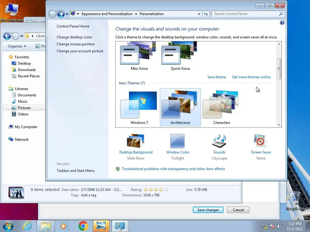Open Windows Explorer from taskbar
The image size is (310, 232).
(46, 226)
